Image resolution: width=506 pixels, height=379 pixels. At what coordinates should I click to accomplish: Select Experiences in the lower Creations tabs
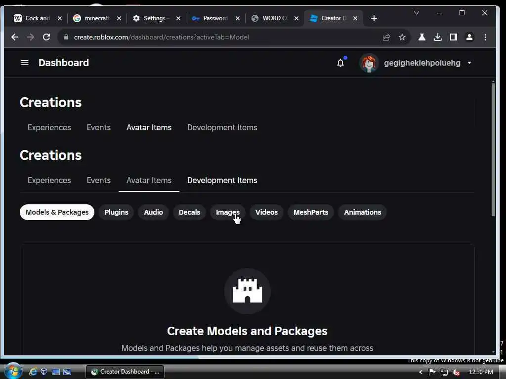pos(49,181)
